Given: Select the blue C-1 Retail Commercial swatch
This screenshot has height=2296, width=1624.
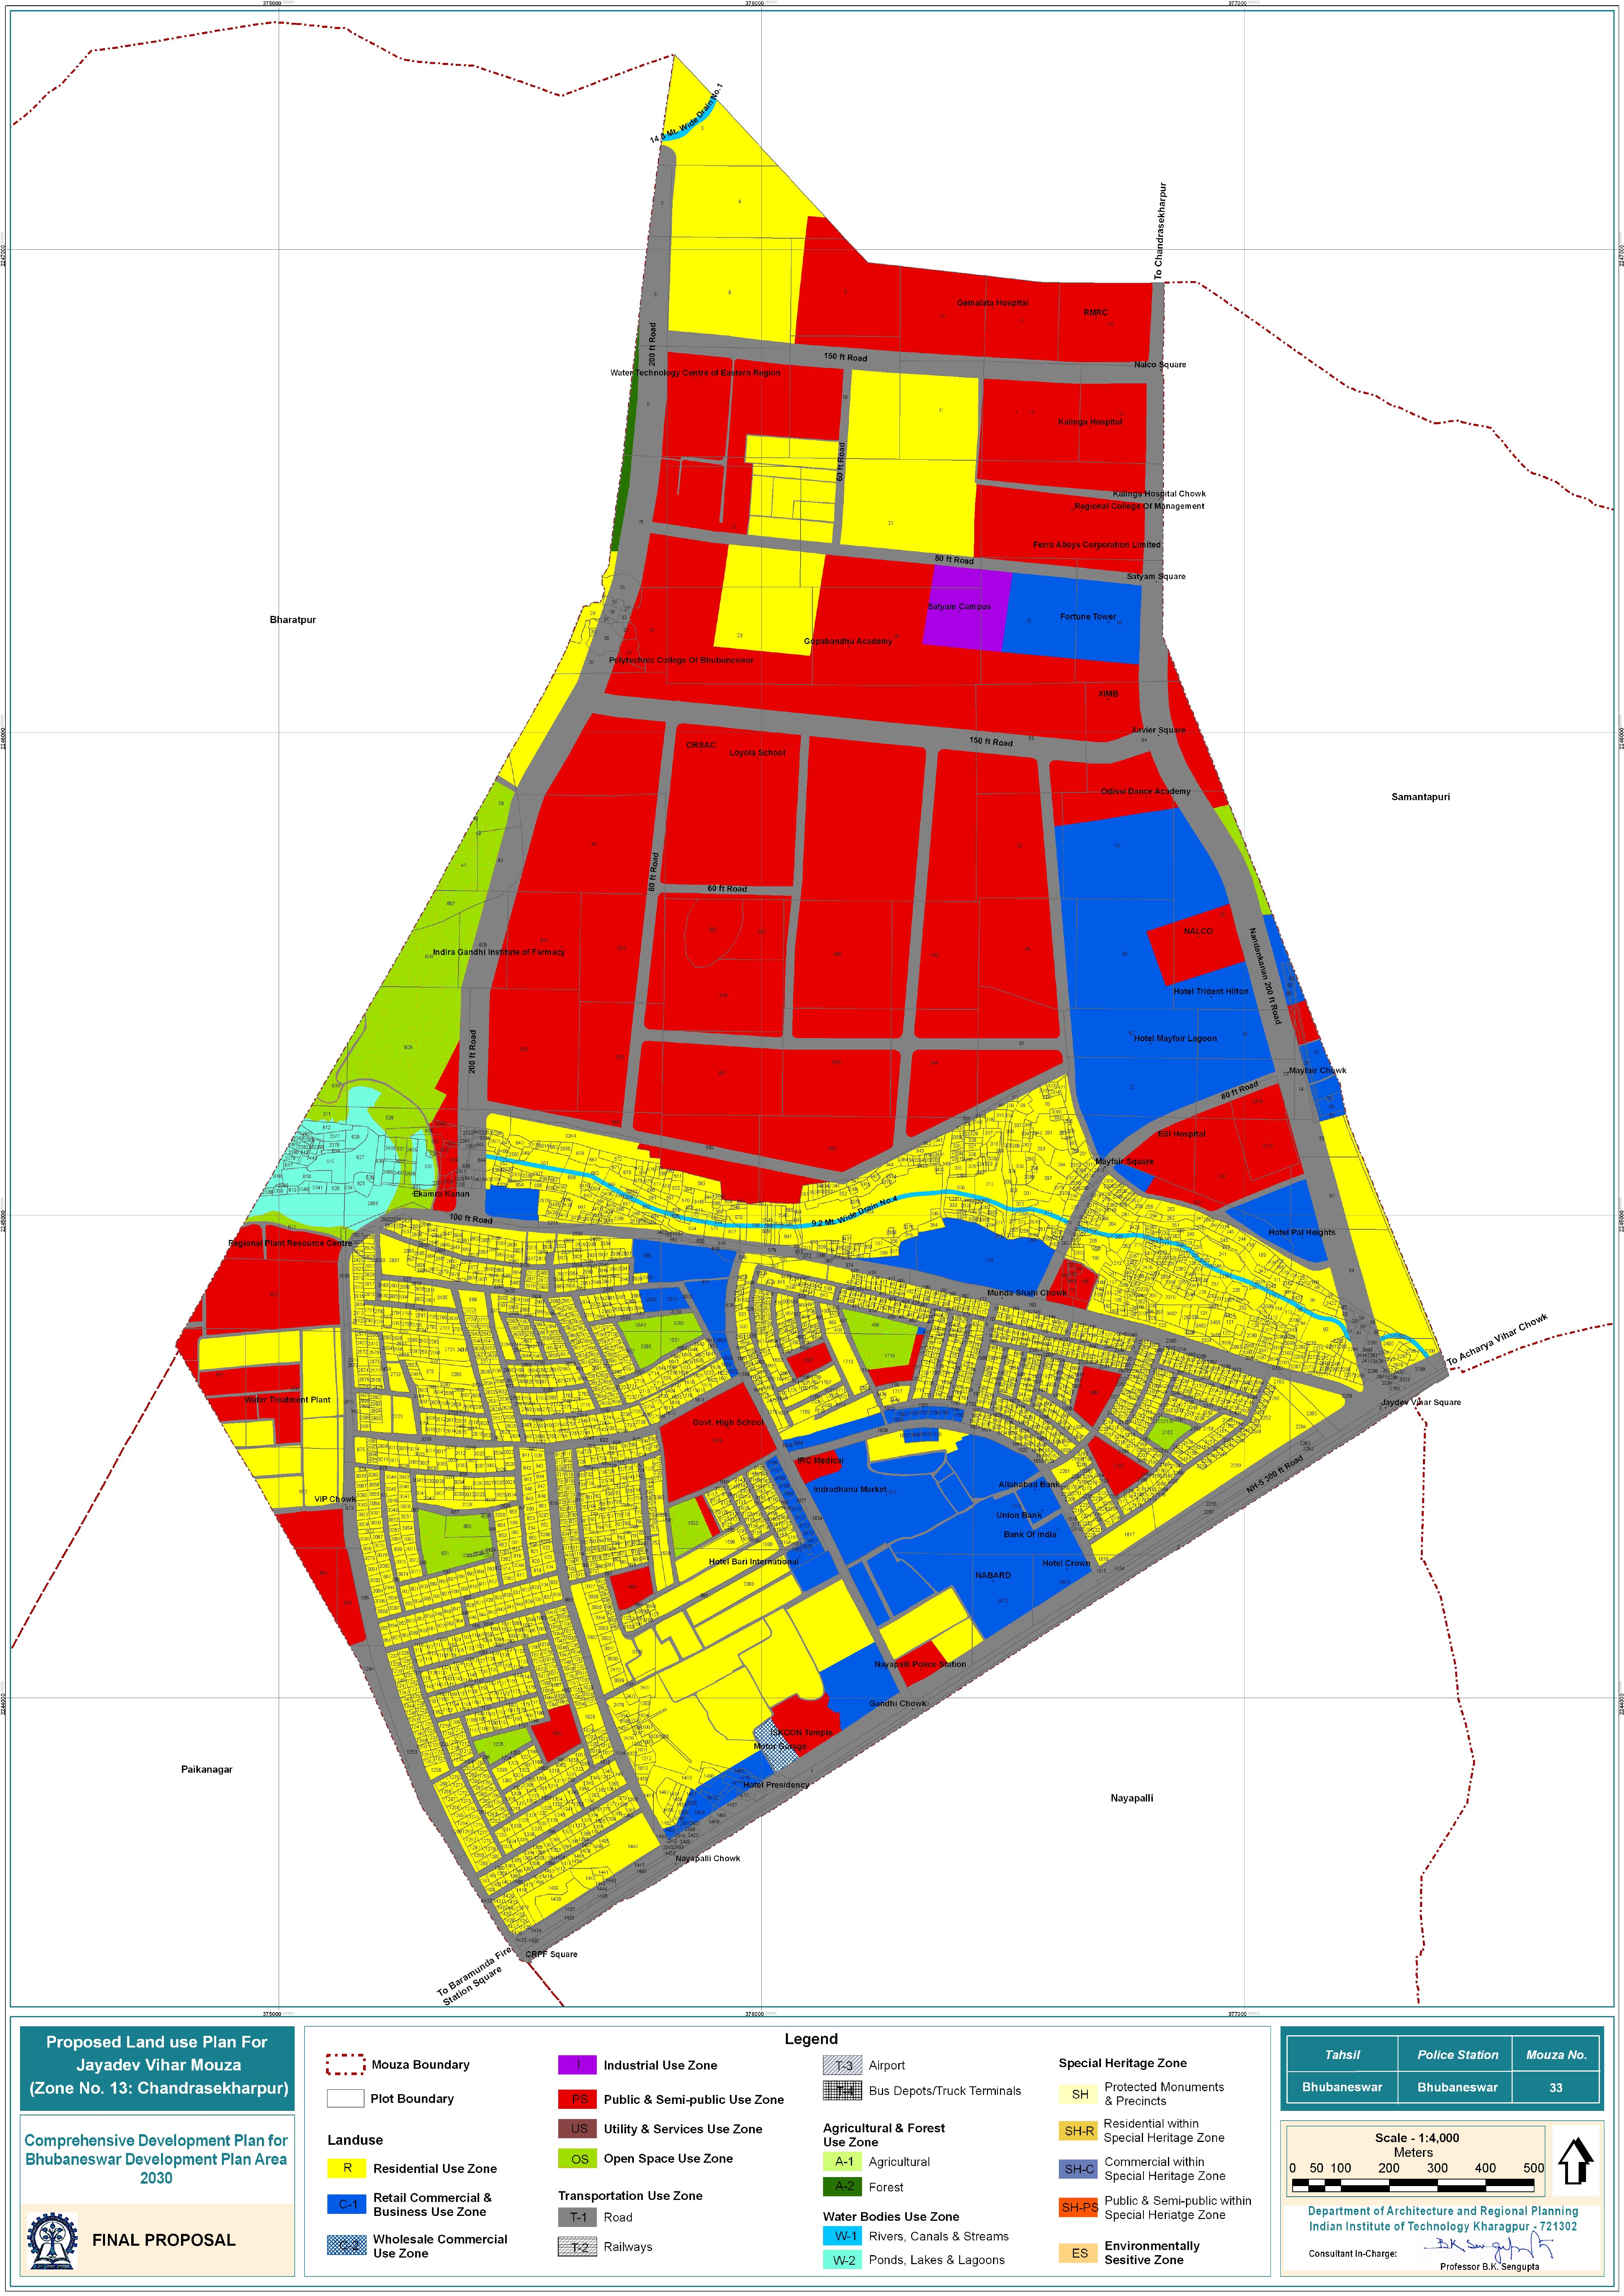Looking at the screenshot, I should pyautogui.click(x=347, y=2204).
